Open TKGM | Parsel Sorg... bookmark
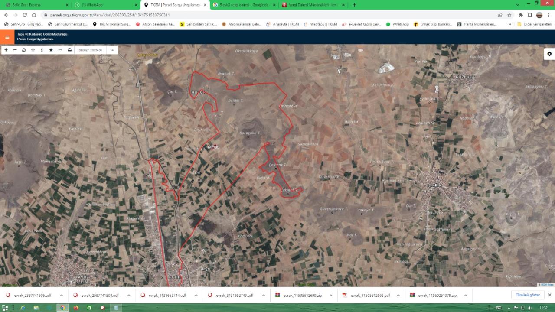555x312 pixels. pos(112,24)
